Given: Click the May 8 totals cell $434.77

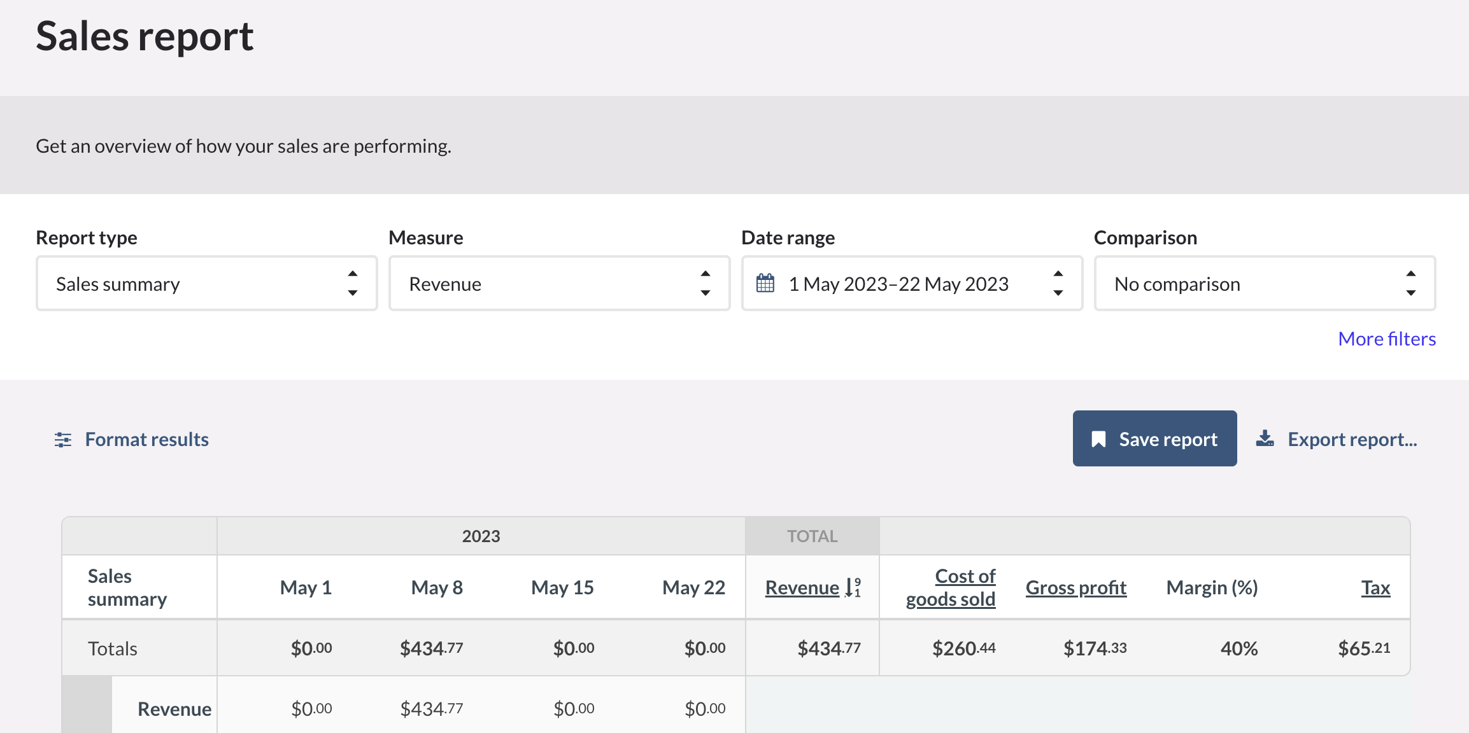Looking at the screenshot, I should pos(431,648).
